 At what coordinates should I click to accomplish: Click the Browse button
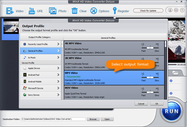coord(93,119)
